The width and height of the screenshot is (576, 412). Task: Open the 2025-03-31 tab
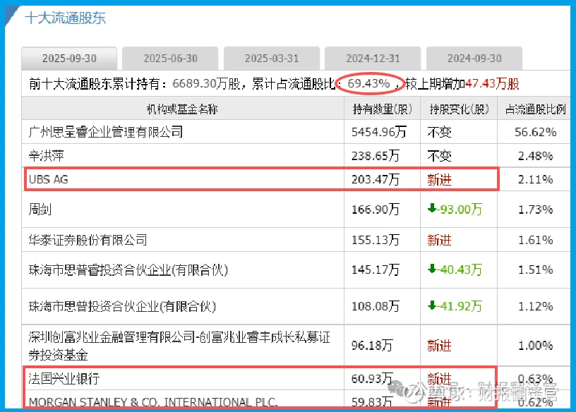(x=272, y=59)
